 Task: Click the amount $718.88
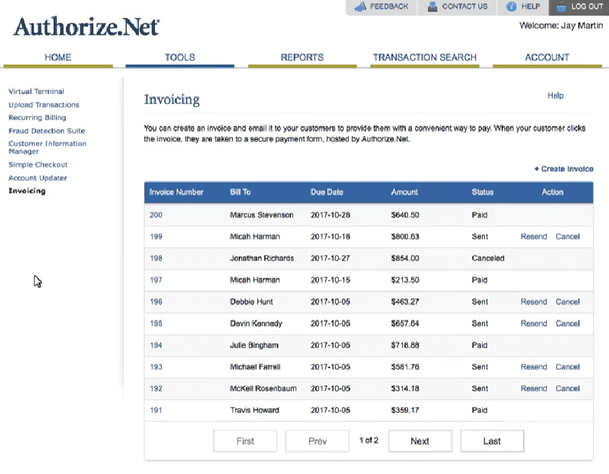tap(405, 345)
